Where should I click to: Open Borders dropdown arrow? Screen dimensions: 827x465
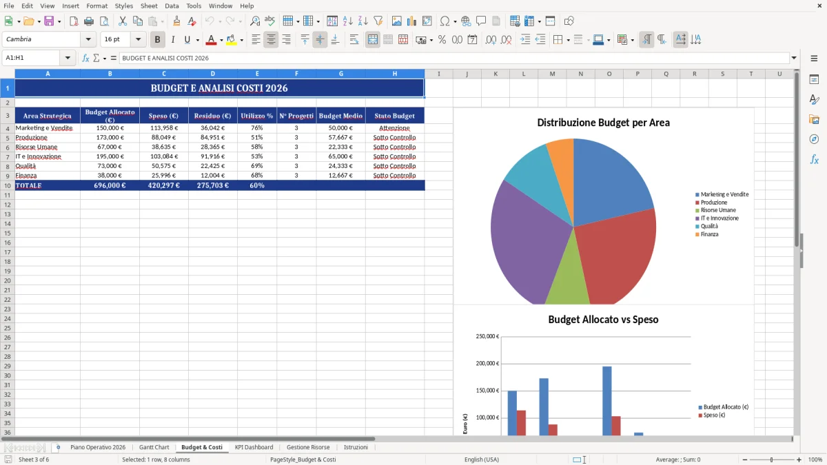568,40
